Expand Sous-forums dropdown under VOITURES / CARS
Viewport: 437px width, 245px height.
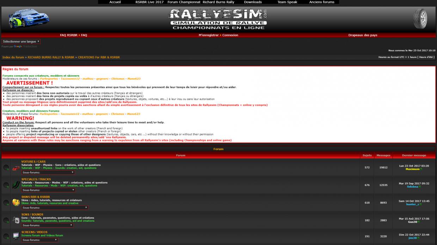point(48,173)
